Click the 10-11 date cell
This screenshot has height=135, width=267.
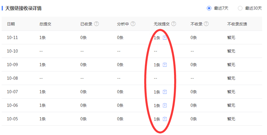coord(12,37)
